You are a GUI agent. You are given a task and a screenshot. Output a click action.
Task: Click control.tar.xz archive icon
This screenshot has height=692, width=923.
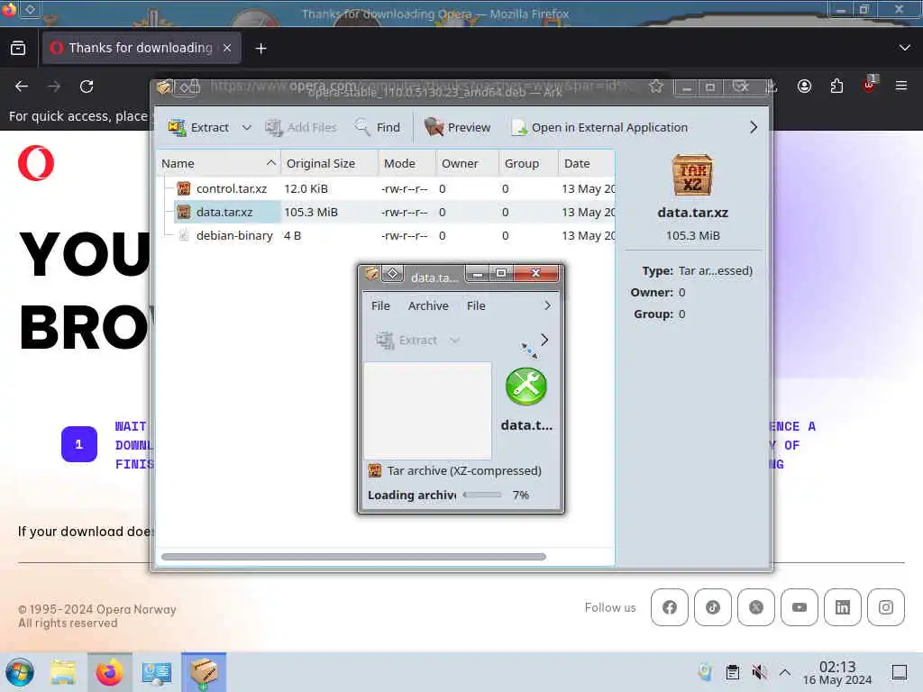184,188
